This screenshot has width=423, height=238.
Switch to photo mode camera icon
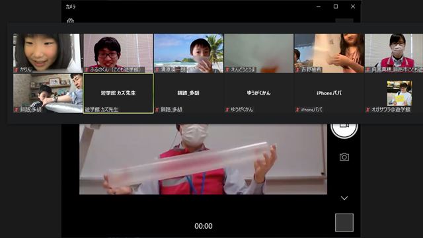(344, 157)
